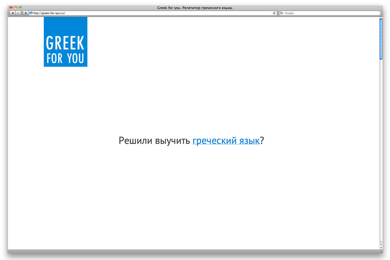The height and width of the screenshot is (260, 390).
Task: Open the magnifier search engine dropdown
Action: coord(282,13)
